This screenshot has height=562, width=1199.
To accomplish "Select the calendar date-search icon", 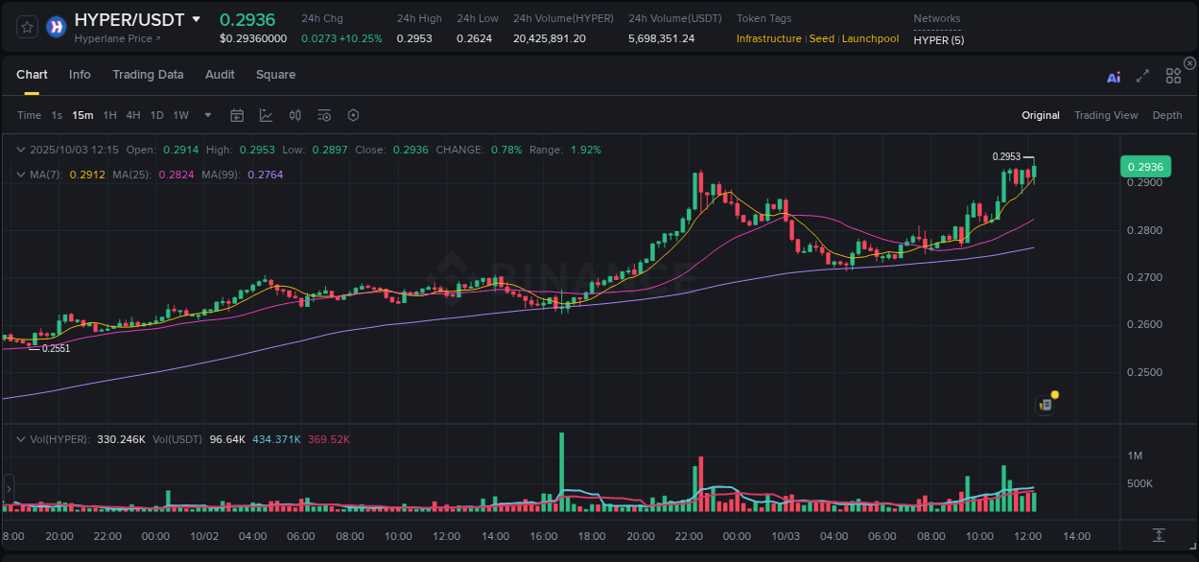I will [x=237, y=115].
